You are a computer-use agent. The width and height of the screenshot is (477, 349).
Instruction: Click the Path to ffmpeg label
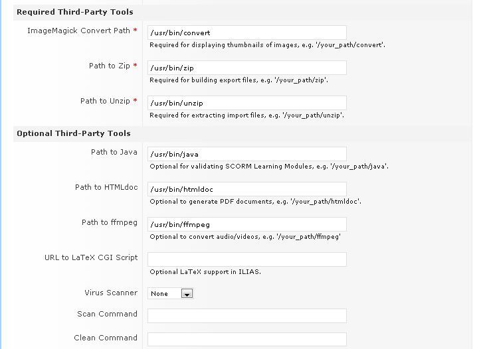[x=110, y=222]
